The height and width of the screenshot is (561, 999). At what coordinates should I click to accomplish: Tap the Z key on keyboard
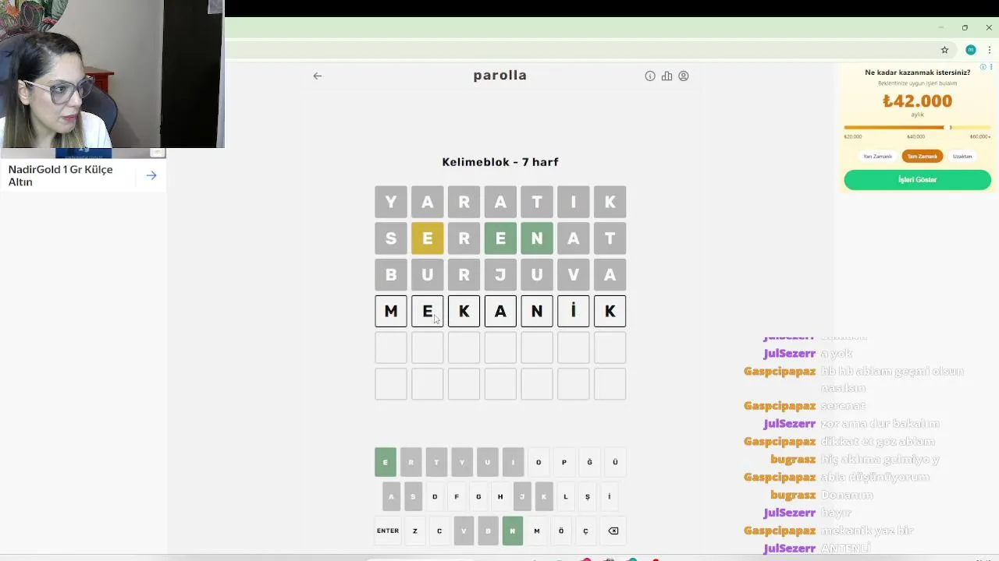click(x=415, y=531)
